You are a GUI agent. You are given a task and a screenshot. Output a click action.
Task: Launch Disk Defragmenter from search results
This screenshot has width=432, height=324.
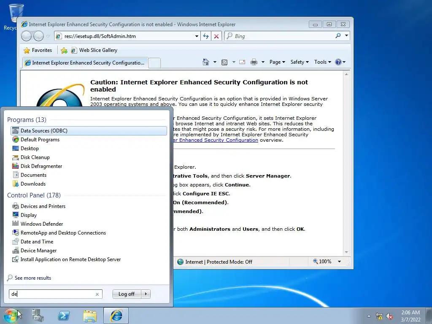(x=89, y=166)
